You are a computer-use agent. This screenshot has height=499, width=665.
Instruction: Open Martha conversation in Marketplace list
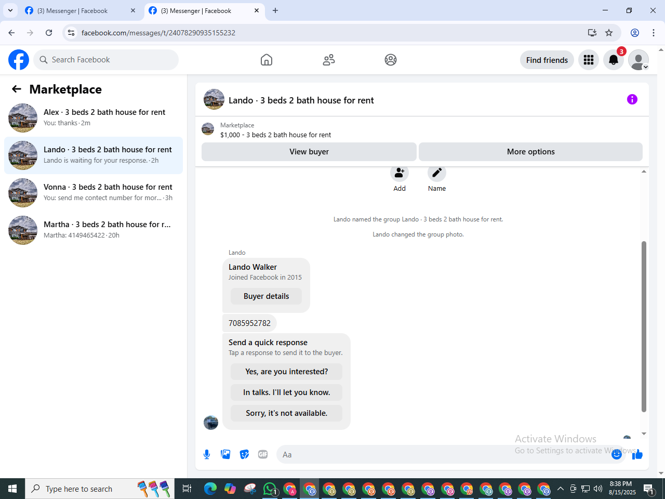click(x=94, y=230)
